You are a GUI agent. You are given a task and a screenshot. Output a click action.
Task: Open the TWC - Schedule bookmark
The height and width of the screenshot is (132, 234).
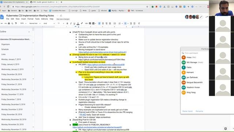click(135, 11)
